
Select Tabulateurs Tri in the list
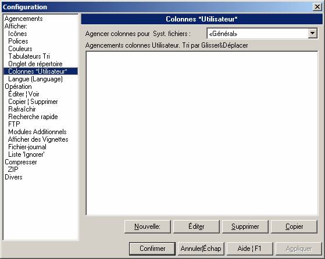pyautogui.click(x=29, y=56)
